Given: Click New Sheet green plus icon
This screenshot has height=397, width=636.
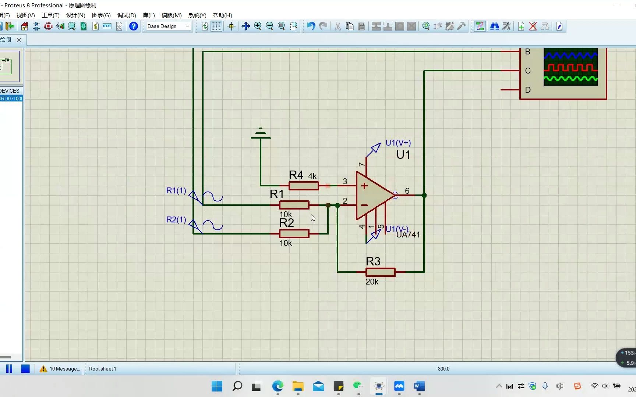Looking at the screenshot, I should click(521, 26).
